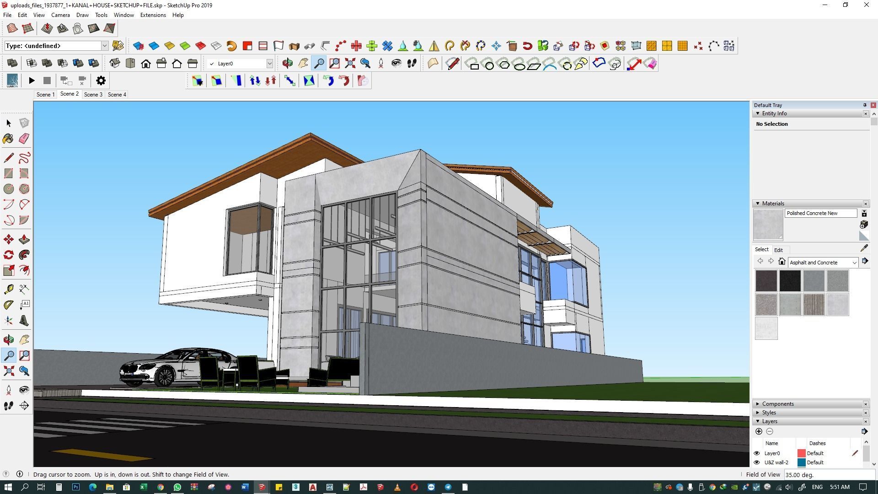Click Create Material button
This screenshot has width=878, height=494.
click(x=864, y=225)
